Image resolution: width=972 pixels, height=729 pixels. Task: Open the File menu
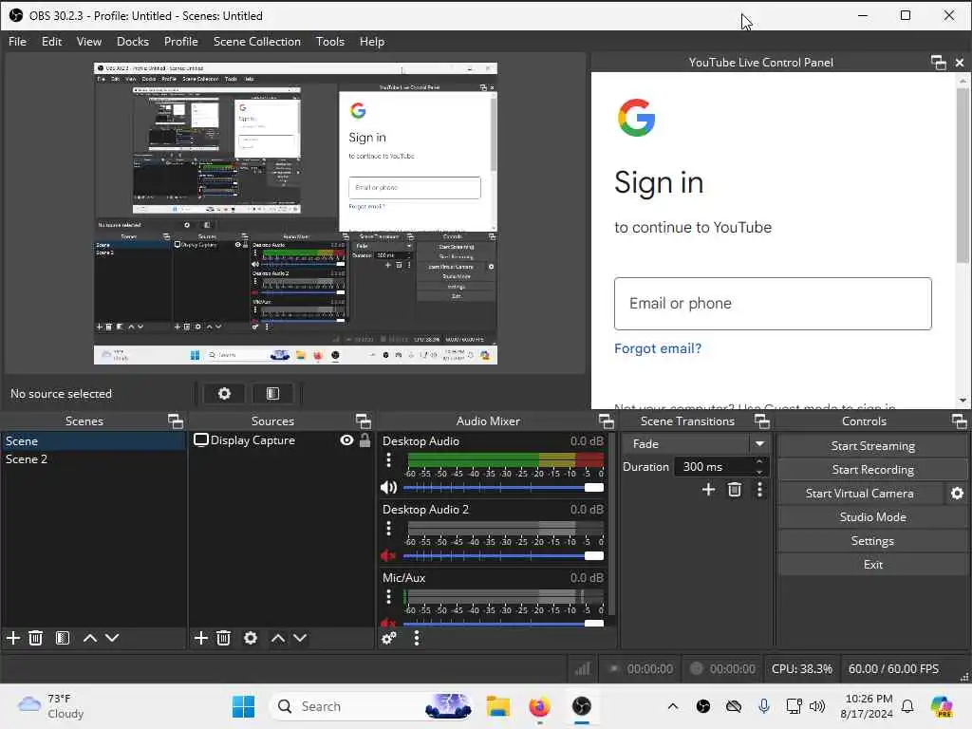click(x=17, y=42)
